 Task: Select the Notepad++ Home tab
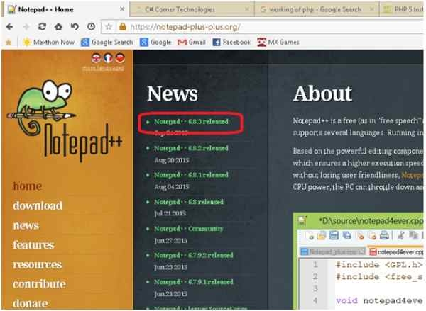point(65,9)
